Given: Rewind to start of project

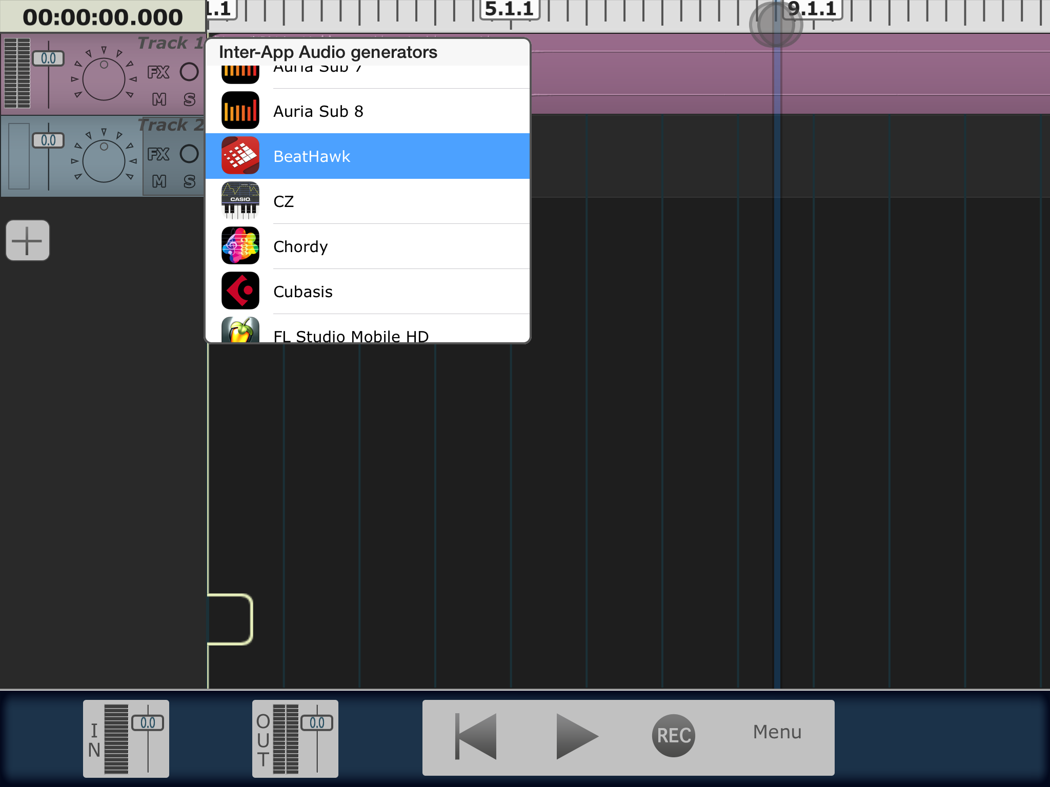Looking at the screenshot, I should pyautogui.click(x=476, y=736).
